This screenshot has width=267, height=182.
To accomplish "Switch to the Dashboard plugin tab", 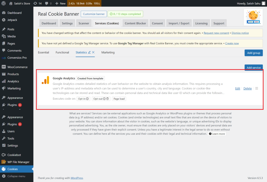I will (49, 23).
